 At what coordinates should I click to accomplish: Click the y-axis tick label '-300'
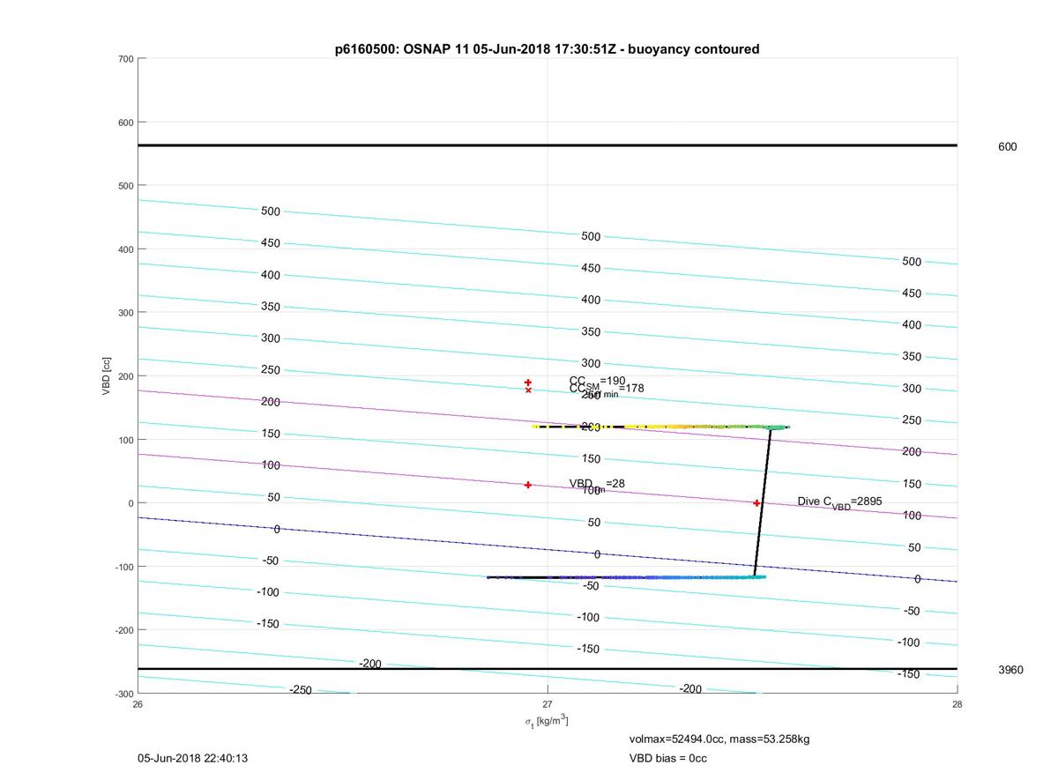point(123,694)
